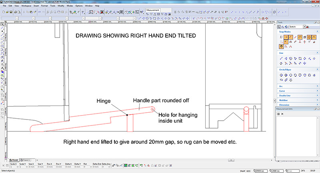Toggle the highlighted snap button in third row

pyautogui.click(x=281, y=46)
